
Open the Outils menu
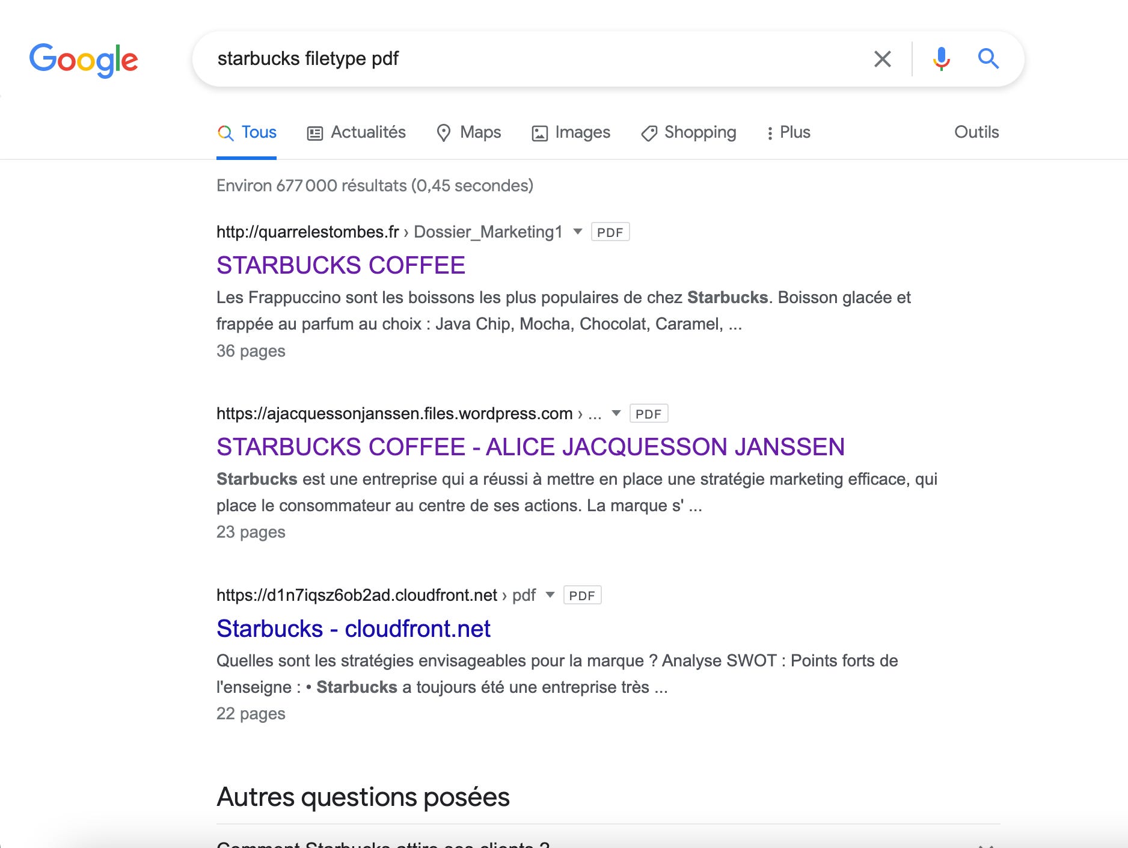(x=975, y=132)
